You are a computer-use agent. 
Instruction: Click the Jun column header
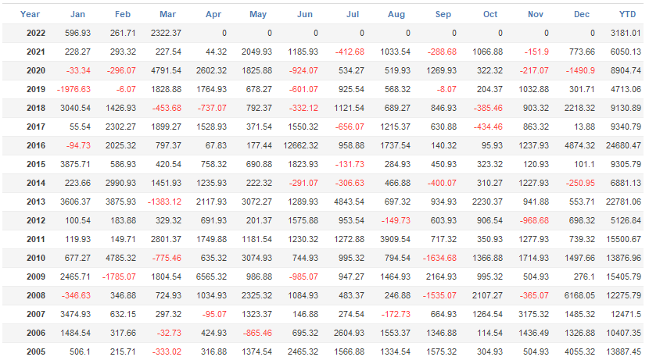click(306, 14)
